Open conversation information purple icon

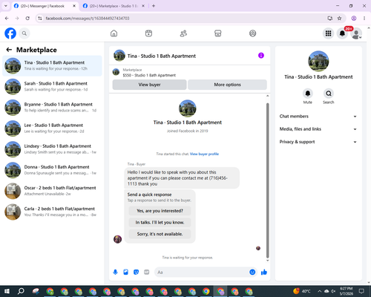click(x=261, y=56)
